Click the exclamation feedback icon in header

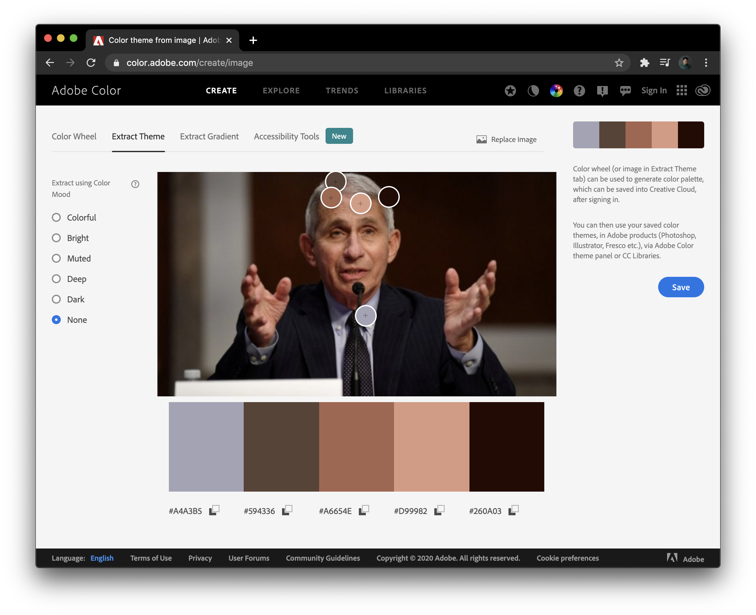coord(602,91)
